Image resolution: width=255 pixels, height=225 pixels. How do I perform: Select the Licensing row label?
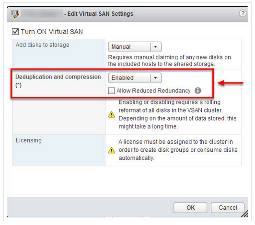pyautogui.click(x=29, y=140)
